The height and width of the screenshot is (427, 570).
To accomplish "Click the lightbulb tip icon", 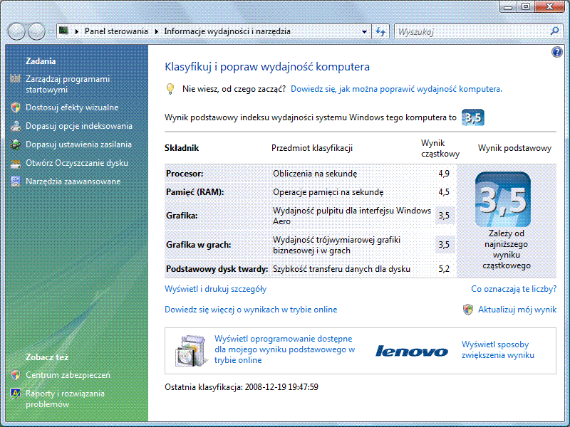I will tap(170, 89).
